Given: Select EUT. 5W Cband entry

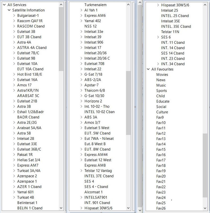Looking at the screenshot, I should (x=97, y=133).
